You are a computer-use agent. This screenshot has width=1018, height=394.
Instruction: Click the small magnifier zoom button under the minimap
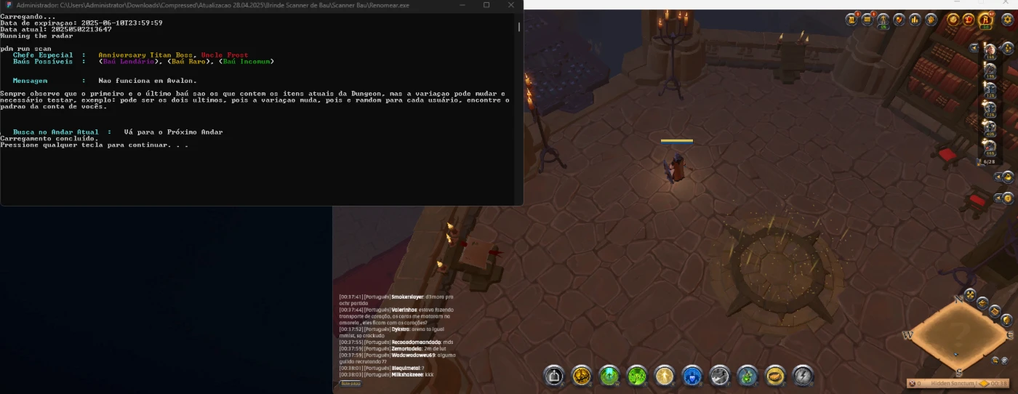pos(995,359)
